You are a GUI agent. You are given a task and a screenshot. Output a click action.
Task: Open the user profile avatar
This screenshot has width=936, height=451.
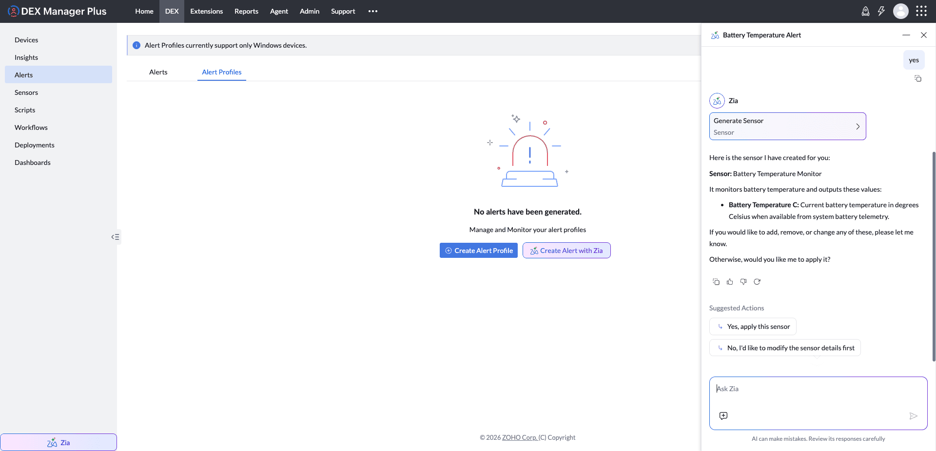(x=901, y=11)
